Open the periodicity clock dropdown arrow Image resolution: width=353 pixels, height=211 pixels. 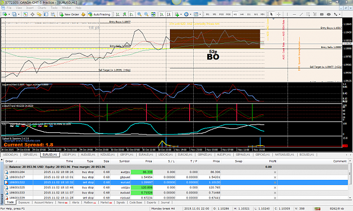[190, 14]
